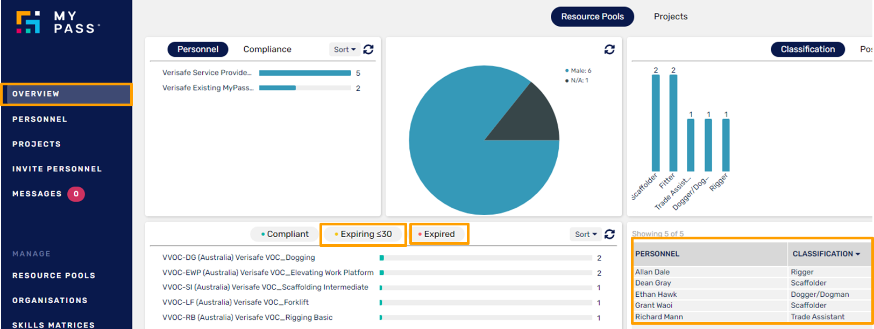This screenshot has width=874, height=329.
Task: Open Skills Matrices under Manage
Action: (x=53, y=325)
